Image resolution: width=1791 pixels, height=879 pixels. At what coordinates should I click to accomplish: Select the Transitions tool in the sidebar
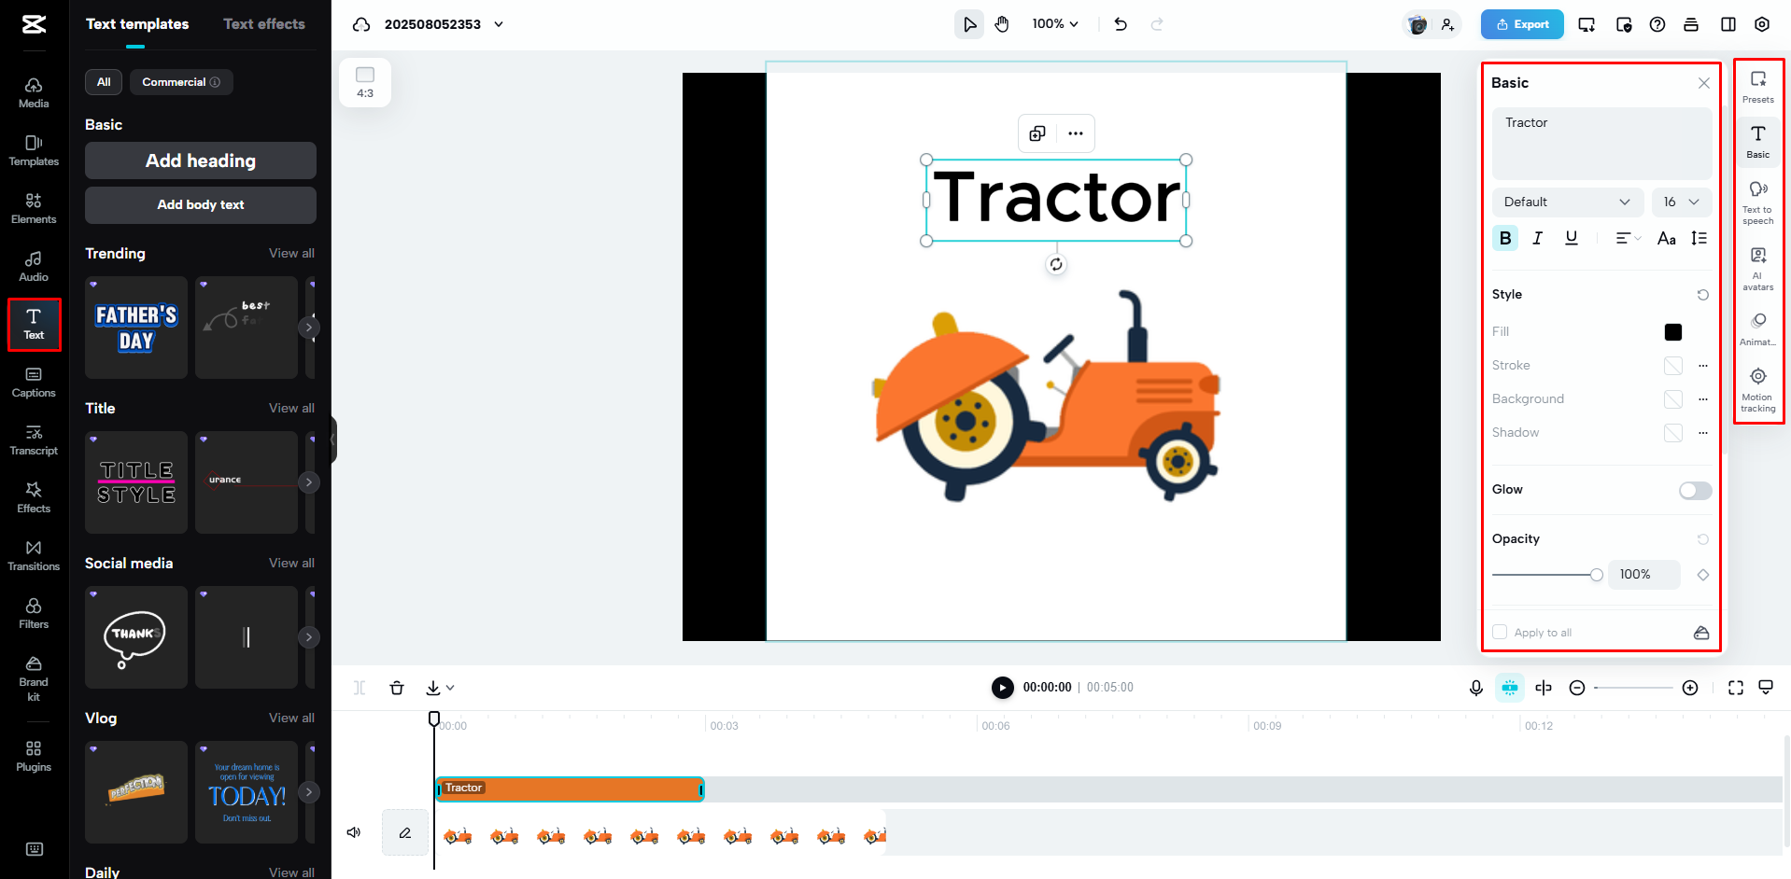(x=34, y=554)
